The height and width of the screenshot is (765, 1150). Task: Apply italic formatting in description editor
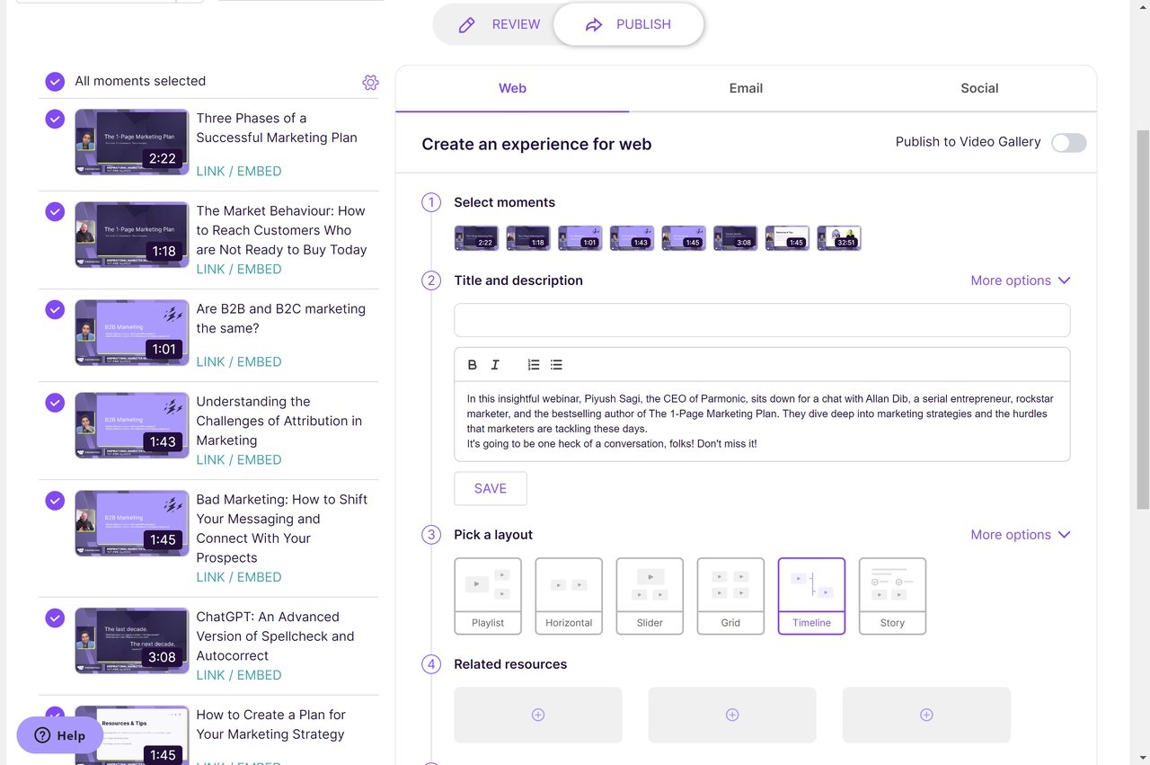point(495,365)
